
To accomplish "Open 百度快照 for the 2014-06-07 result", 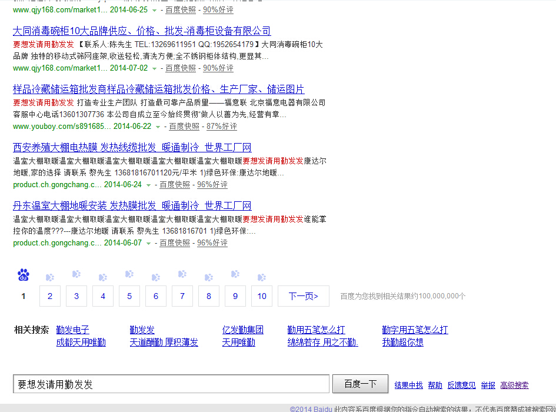I will point(175,242).
